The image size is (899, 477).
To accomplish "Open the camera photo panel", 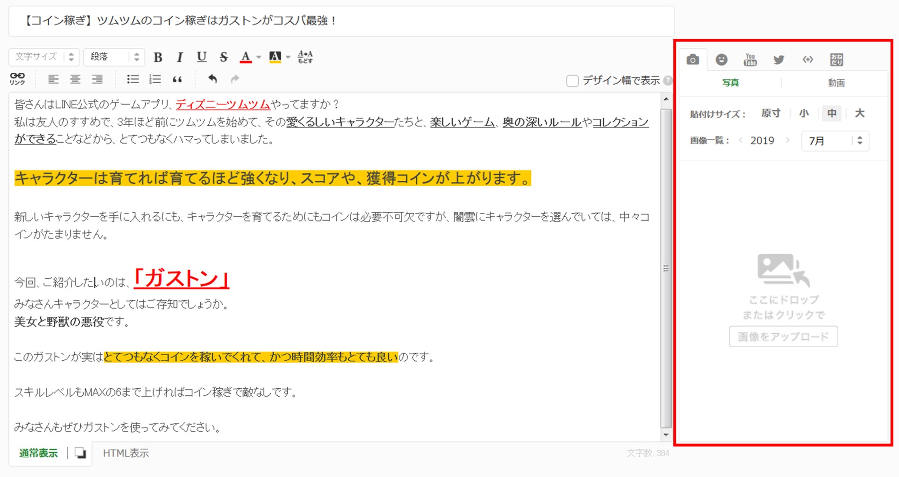I will tap(693, 60).
